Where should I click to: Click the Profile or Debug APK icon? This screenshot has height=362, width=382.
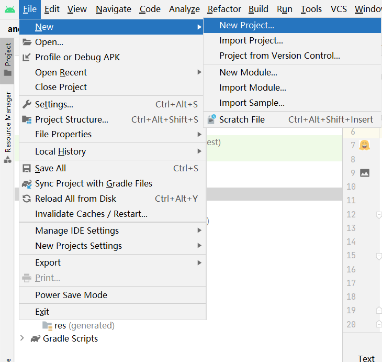pyautogui.click(x=27, y=57)
